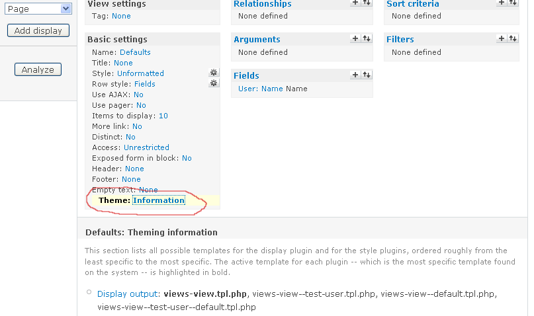Add a new filter with plus icon

pos(502,39)
